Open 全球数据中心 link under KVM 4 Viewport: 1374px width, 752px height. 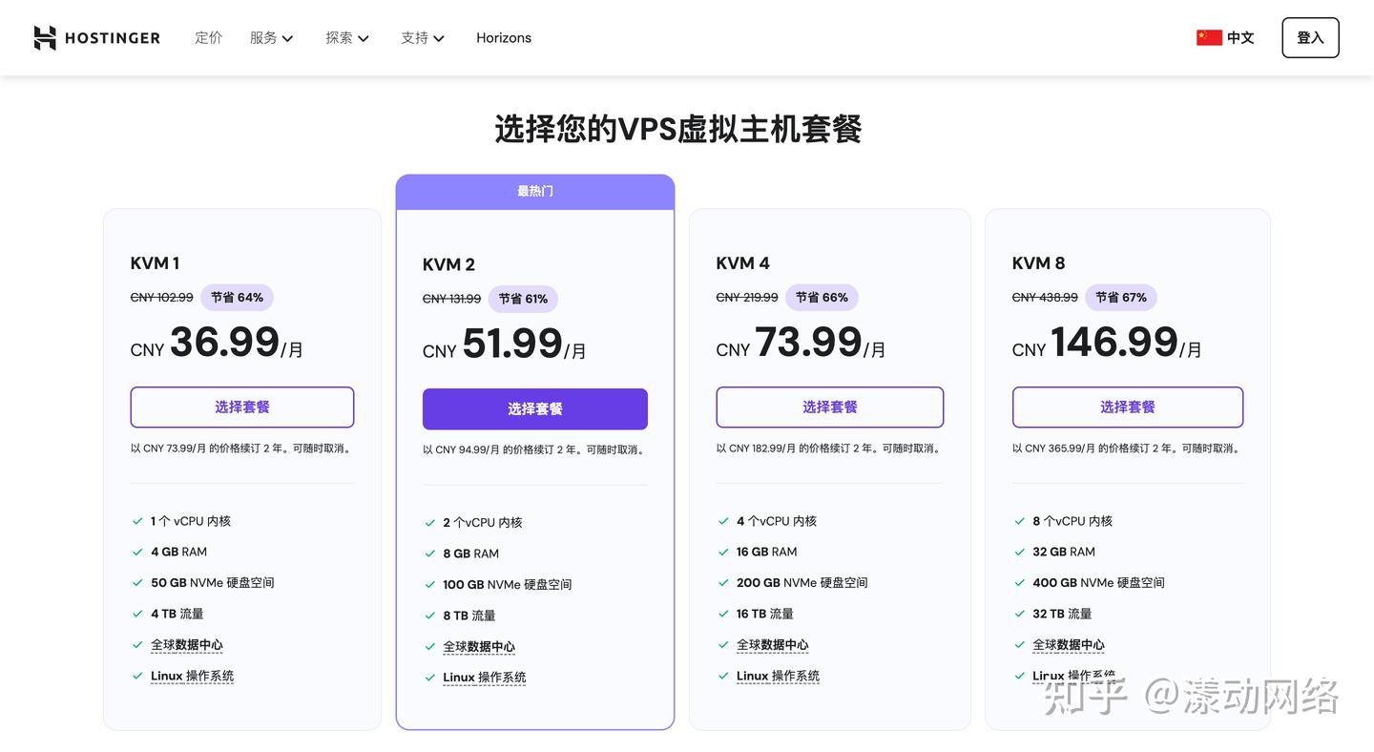click(x=773, y=644)
